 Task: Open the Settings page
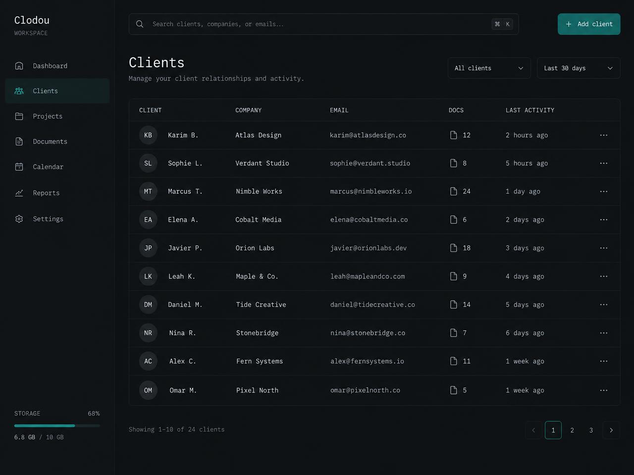pyautogui.click(x=57, y=219)
